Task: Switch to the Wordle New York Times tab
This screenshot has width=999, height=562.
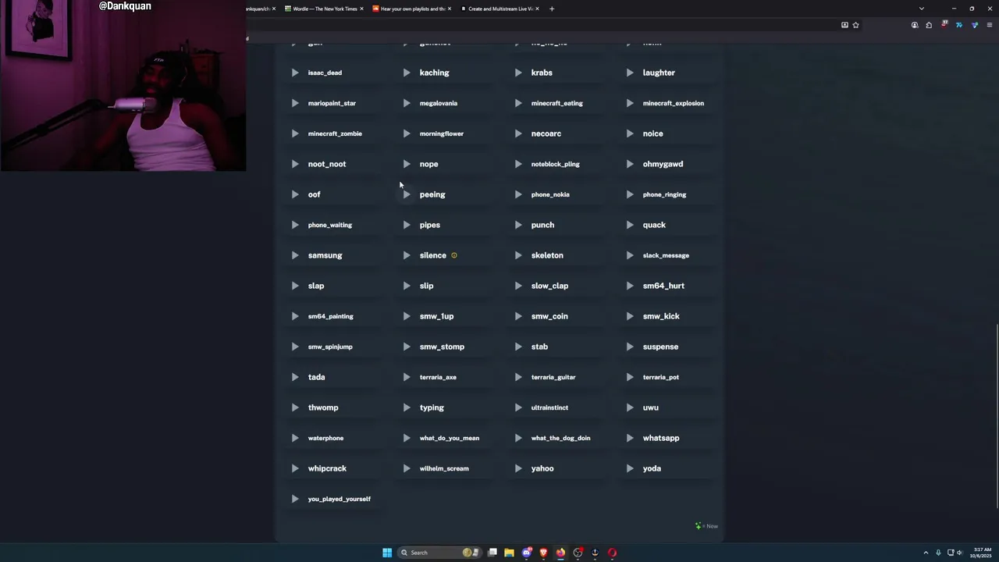Action: coord(324,9)
